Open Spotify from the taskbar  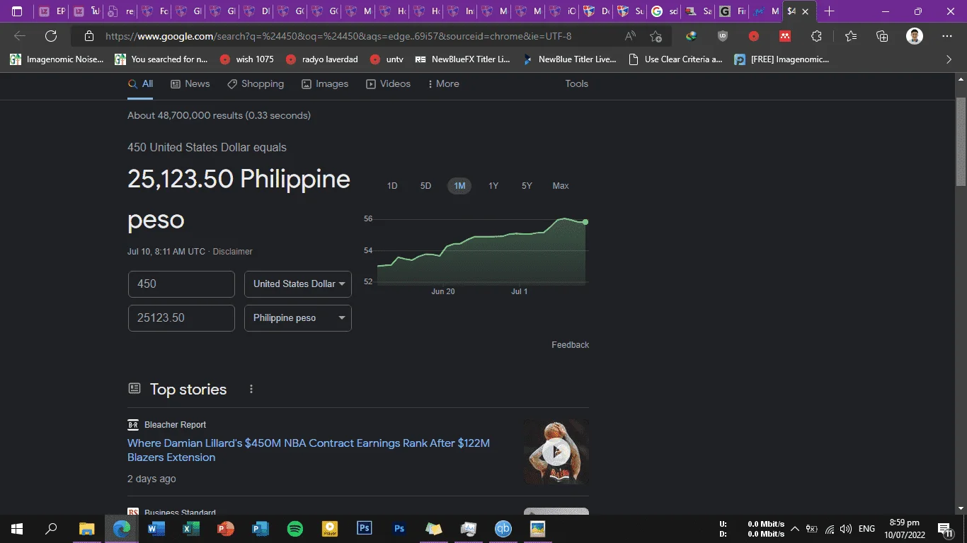pyautogui.click(x=295, y=528)
